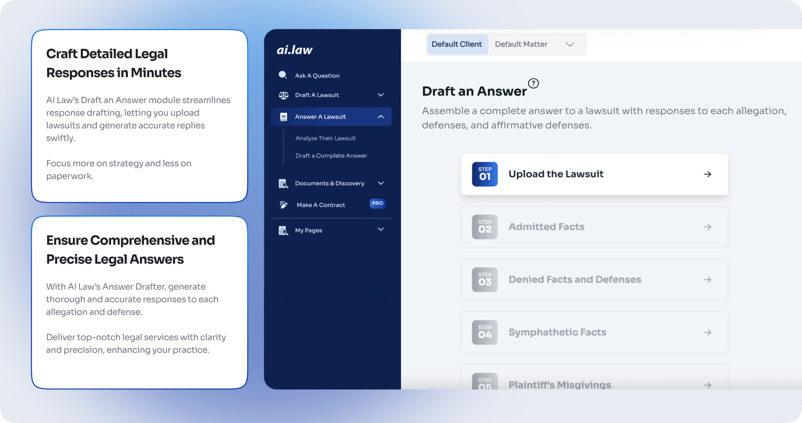Image resolution: width=802 pixels, height=423 pixels.
Task: Open Documents & Discovery menu item
Action: (x=331, y=183)
